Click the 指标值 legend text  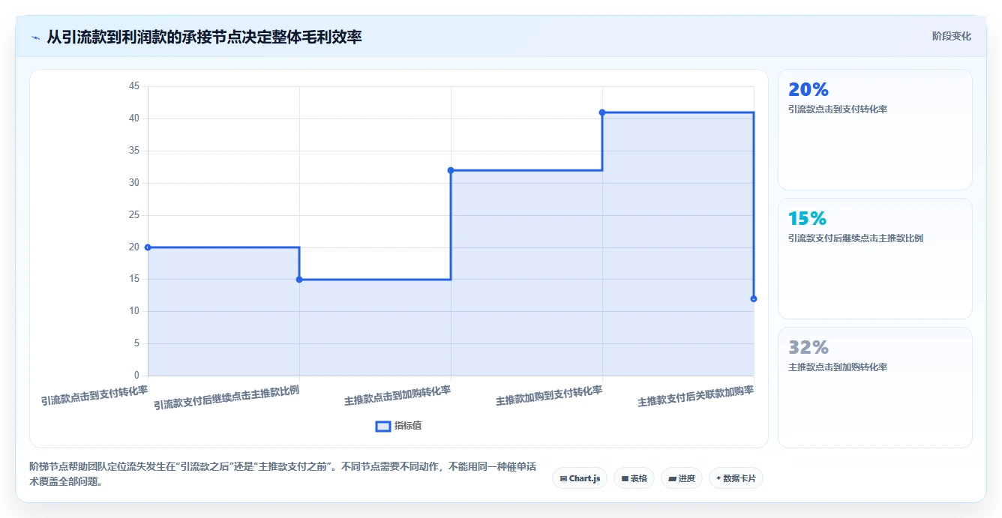point(408,426)
